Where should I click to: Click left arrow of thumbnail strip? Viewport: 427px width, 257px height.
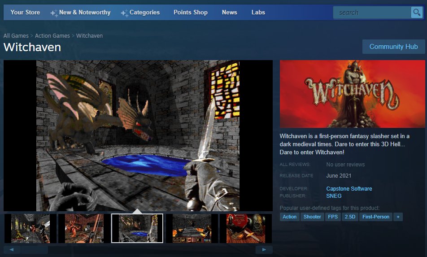pos(12,249)
